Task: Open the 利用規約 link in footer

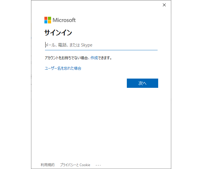Action: click(47, 165)
